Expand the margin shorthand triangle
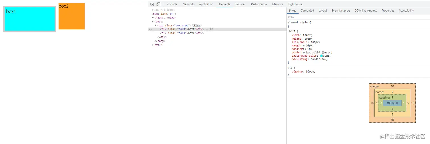The width and height of the screenshot is (430, 144). (x=304, y=46)
